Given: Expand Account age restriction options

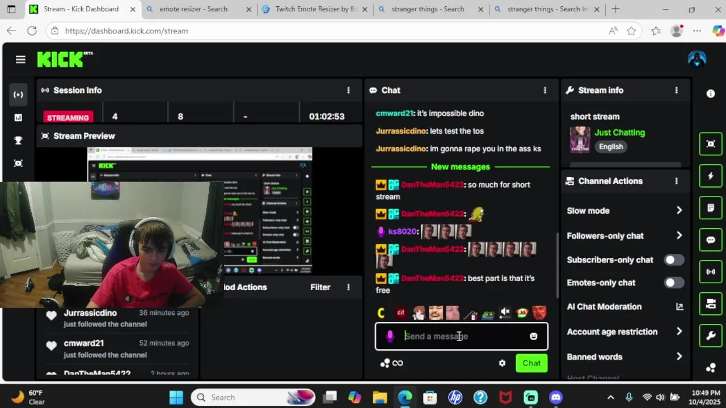Looking at the screenshot, I should pyautogui.click(x=679, y=331).
